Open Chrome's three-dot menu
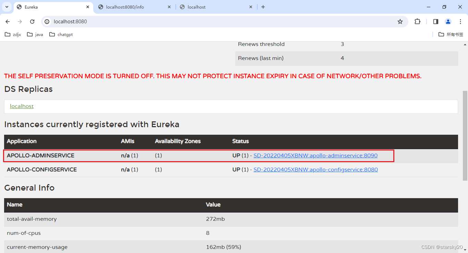The height and width of the screenshot is (253, 468). point(460,22)
